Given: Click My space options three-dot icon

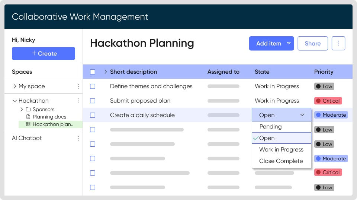Looking at the screenshot, I should 78,86.
